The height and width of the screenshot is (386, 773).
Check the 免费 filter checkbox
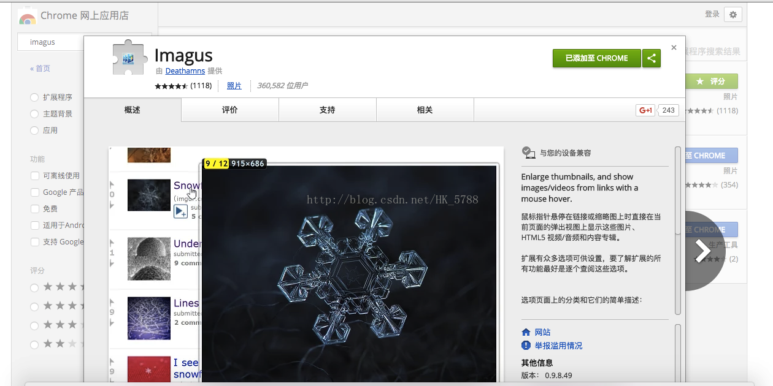[x=35, y=209]
